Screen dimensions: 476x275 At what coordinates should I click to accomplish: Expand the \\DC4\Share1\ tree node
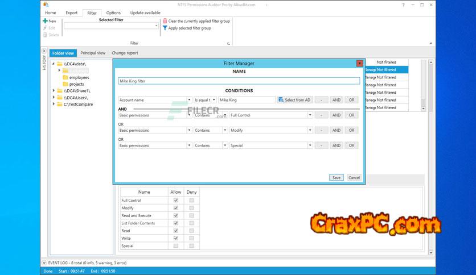pos(54,91)
